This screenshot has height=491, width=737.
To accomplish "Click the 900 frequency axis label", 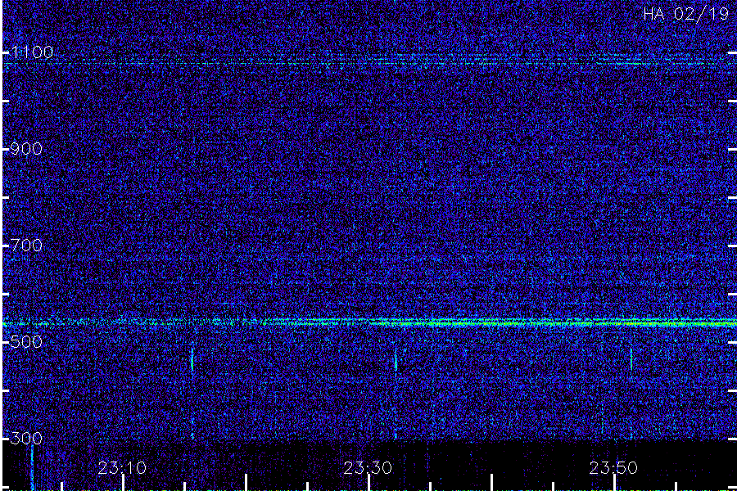I will click(x=26, y=149).
